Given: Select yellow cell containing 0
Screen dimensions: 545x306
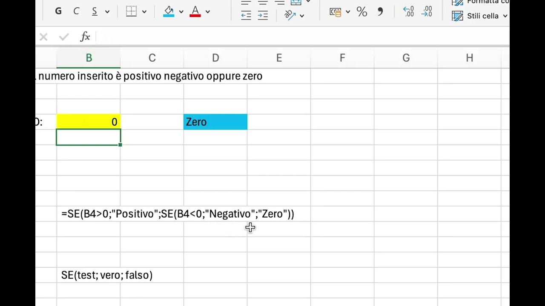Looking at the screenshot, I should click(89, 122).
